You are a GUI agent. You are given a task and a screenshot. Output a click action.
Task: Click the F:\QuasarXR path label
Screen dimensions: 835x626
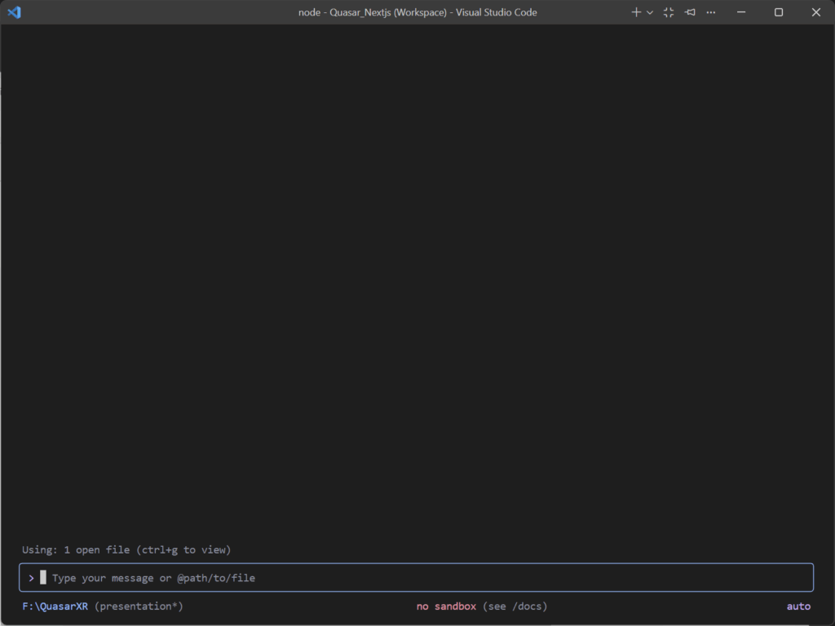pos(55,606)
